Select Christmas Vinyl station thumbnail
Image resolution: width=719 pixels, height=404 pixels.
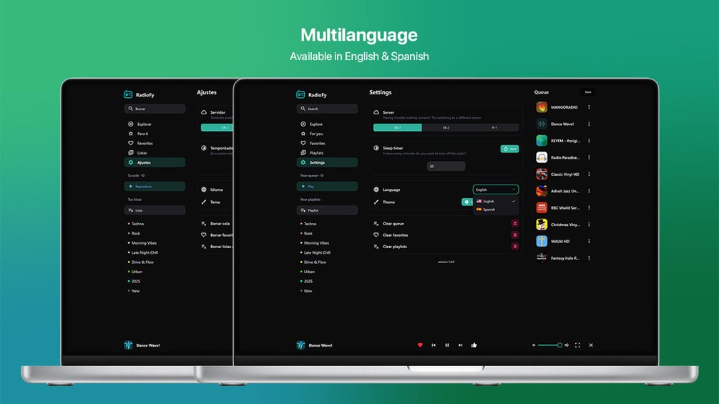tap(542, 225)
